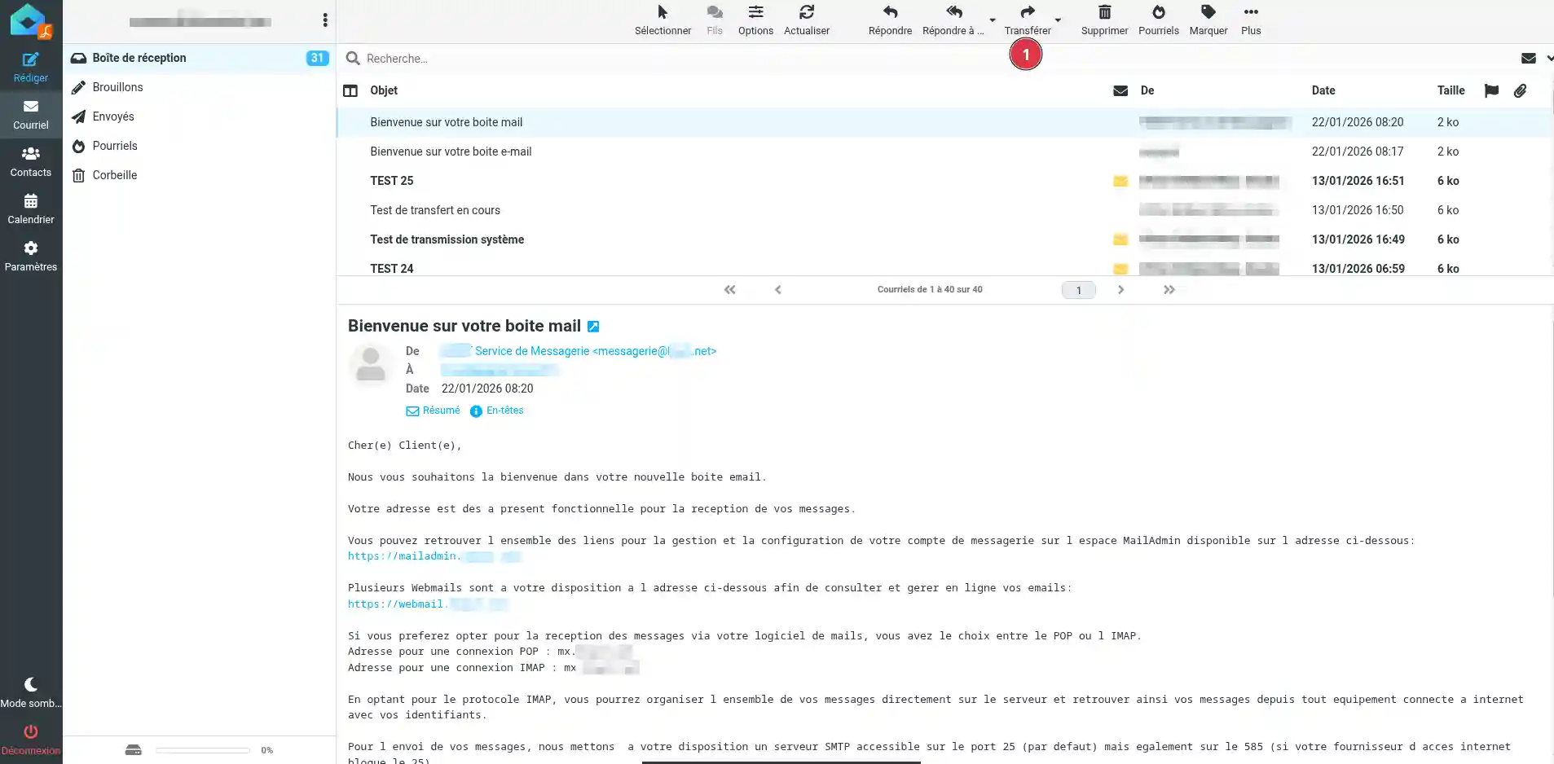Viewport: 1554px width, 764px height.
Task: Expand the Répondre à tous dropdown arrow
Action: (x=993, y=20)
